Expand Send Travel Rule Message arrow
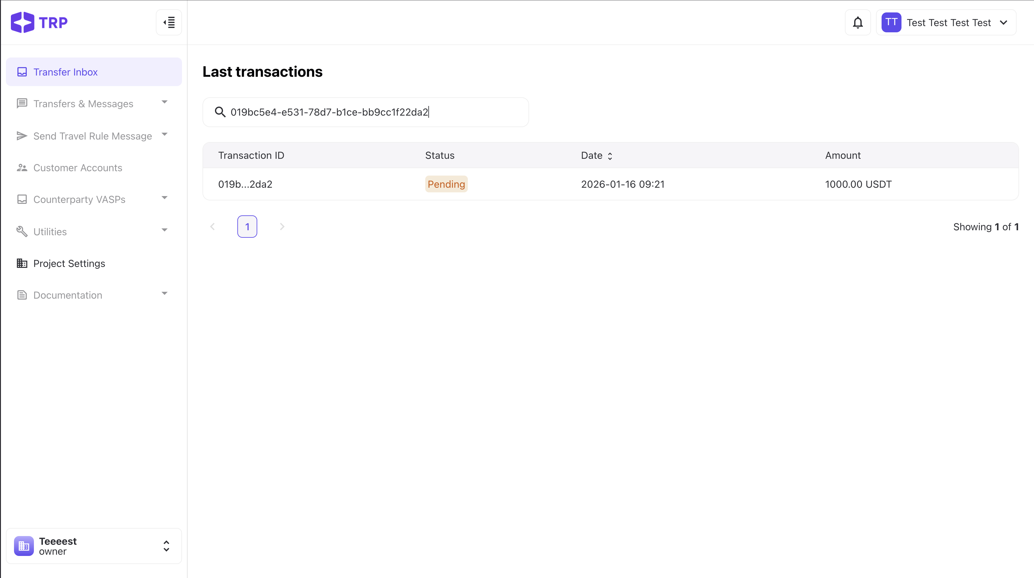The height and width of the screenshot is (578, 1034). (165, 134)
